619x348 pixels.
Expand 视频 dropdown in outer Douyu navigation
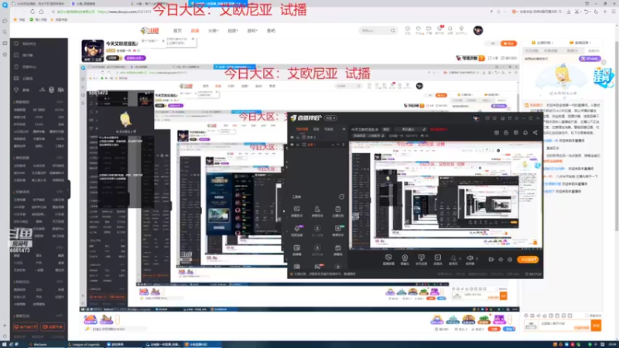click(233, 31)
